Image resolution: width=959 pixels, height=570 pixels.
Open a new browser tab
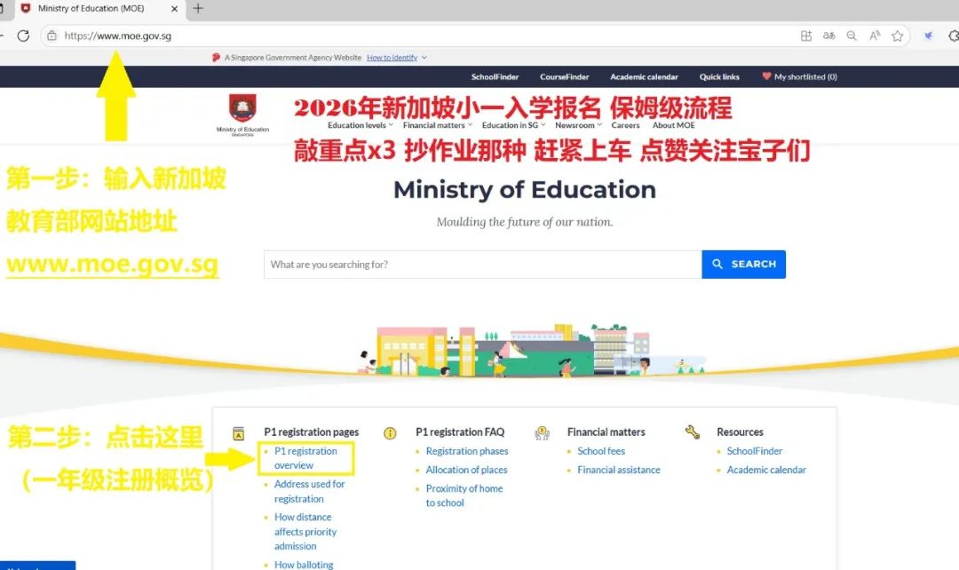[198, 8]
